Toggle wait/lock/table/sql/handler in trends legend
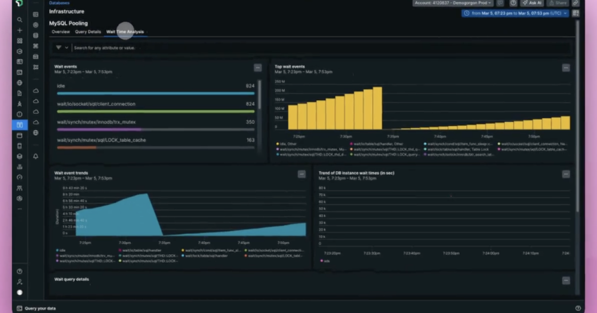This screenshot has width=597, height=313. point(204,255)
